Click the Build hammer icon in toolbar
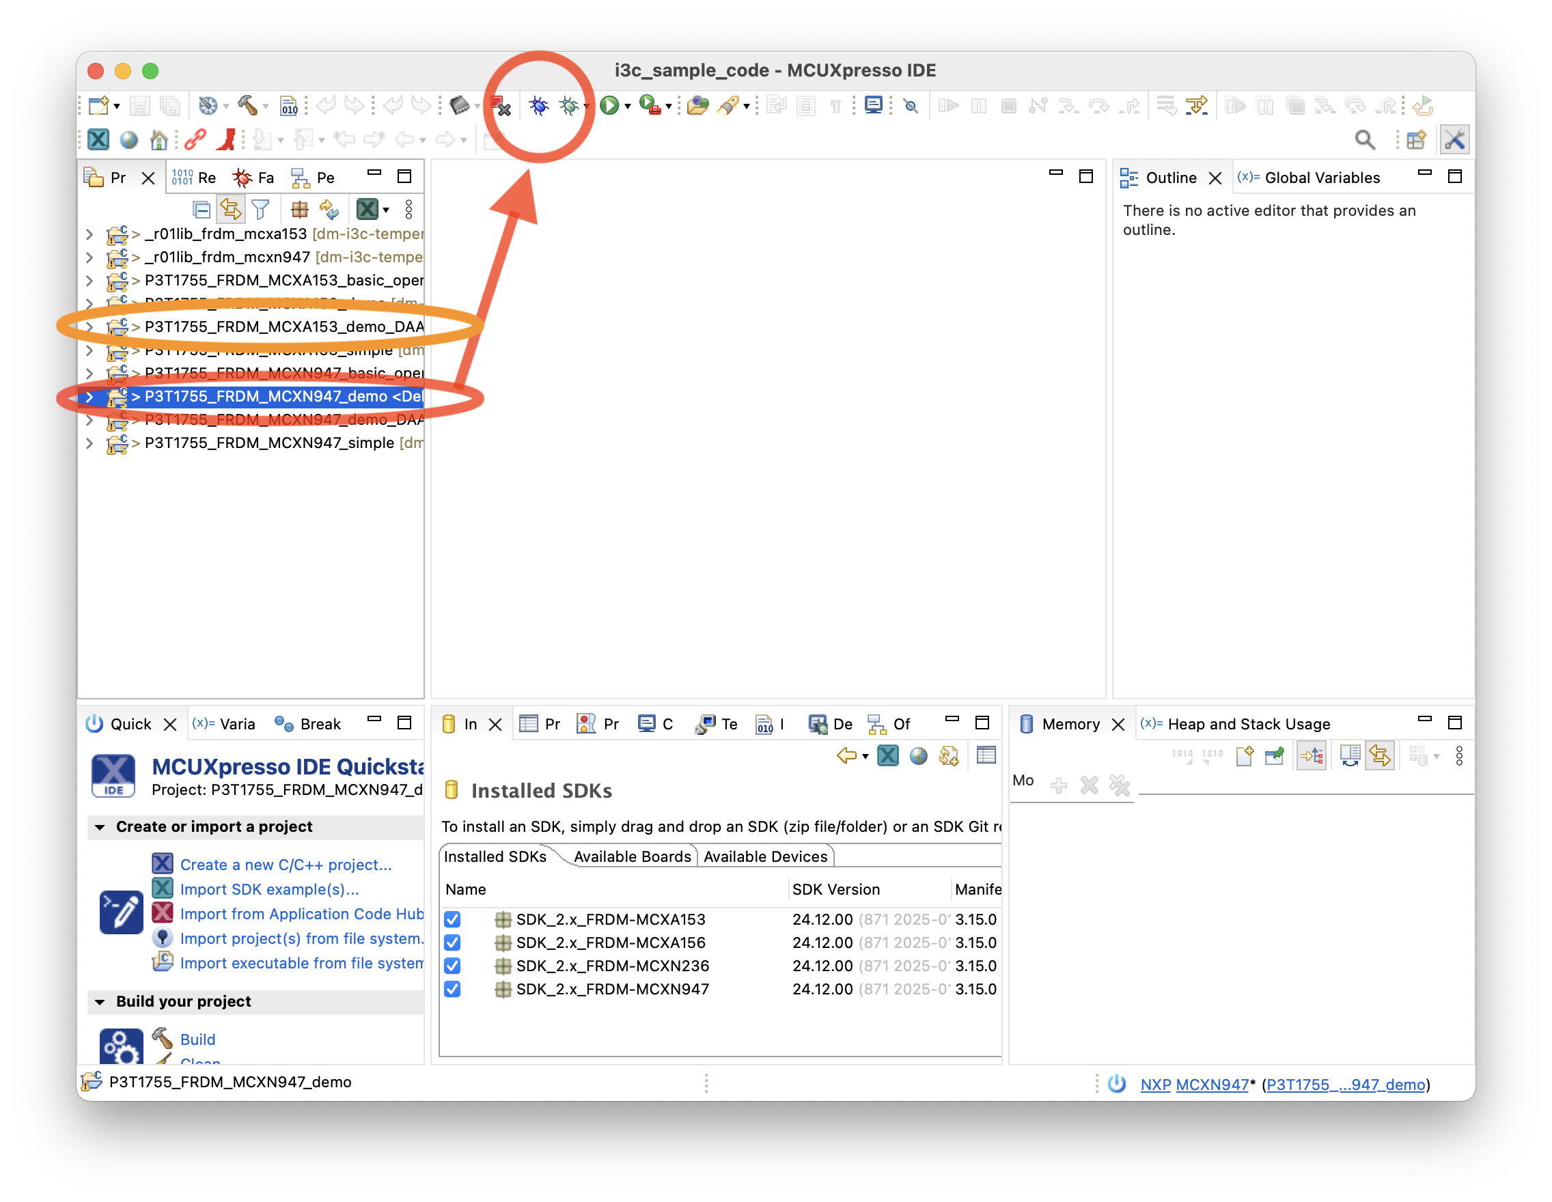This screenshot has width=1552, height=1202. tap(247, 106)
